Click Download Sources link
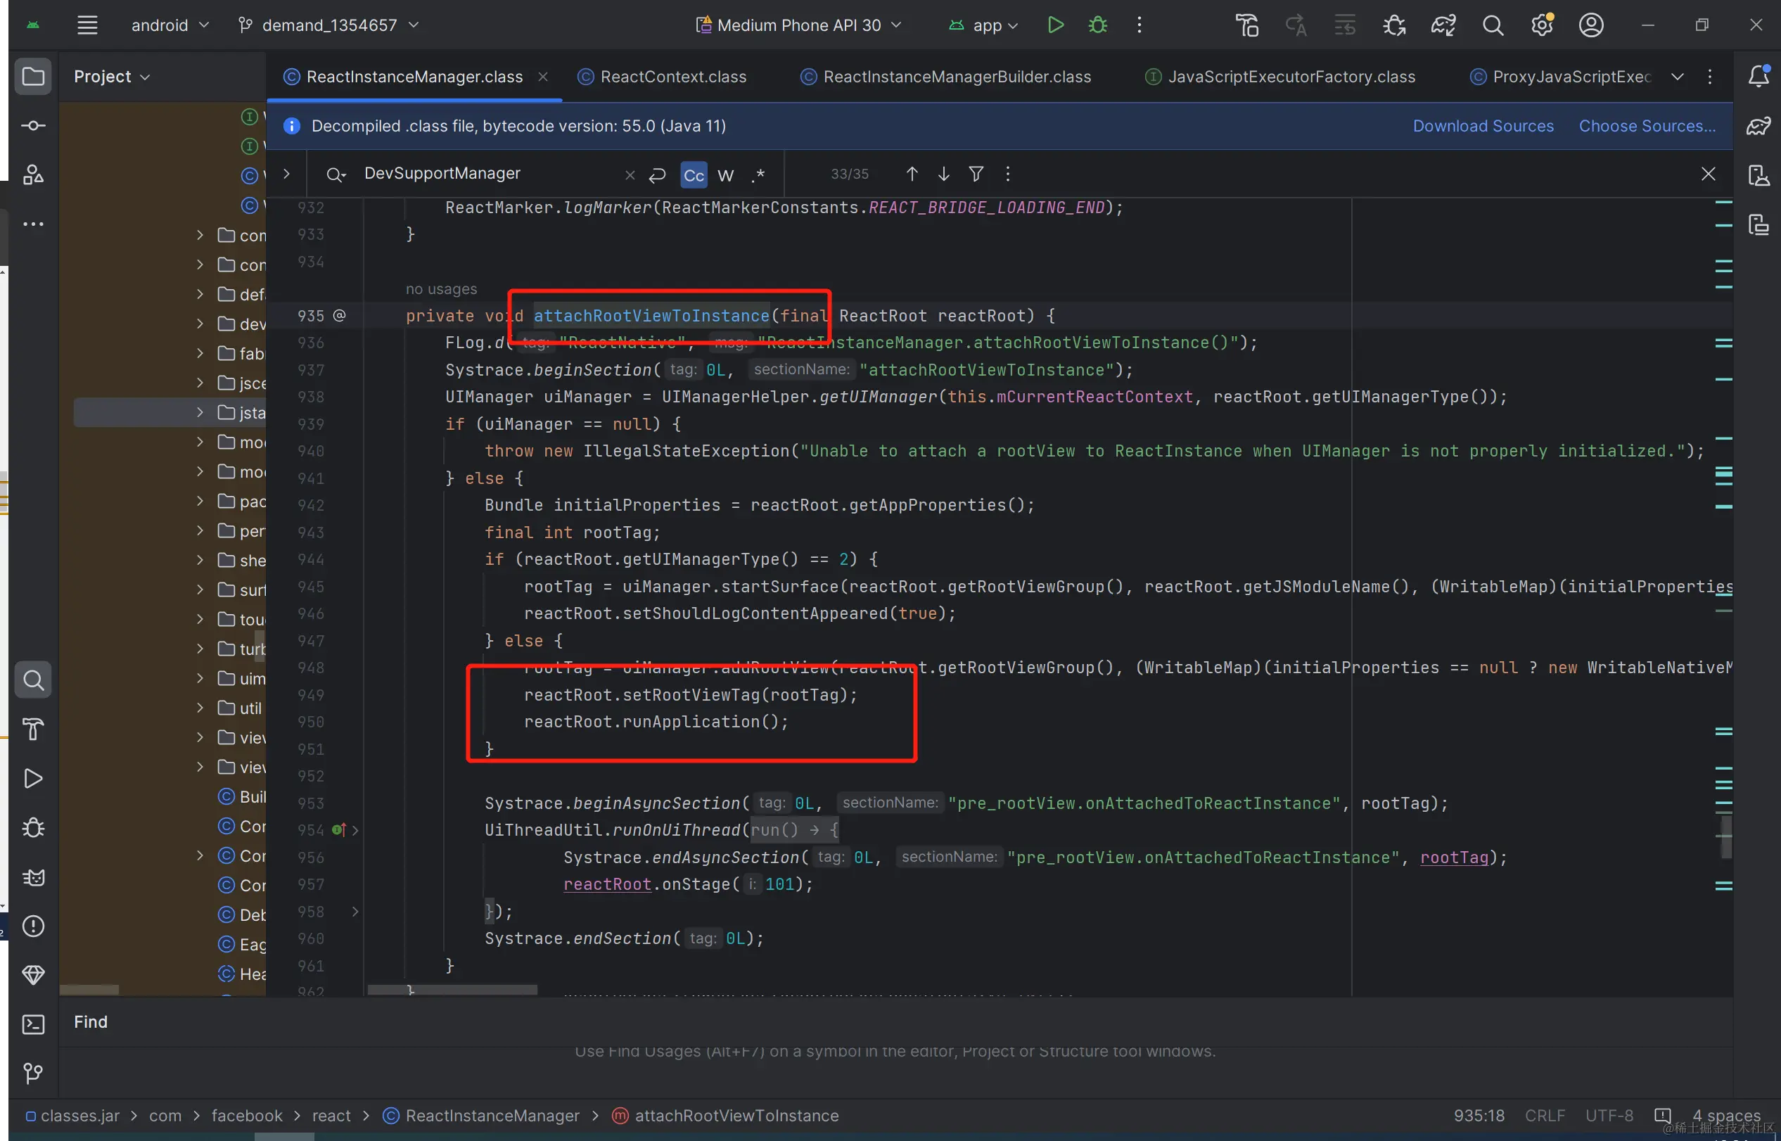Image resolution: width=1781 pixels, height=1141 pixels. coord(1483,126)
